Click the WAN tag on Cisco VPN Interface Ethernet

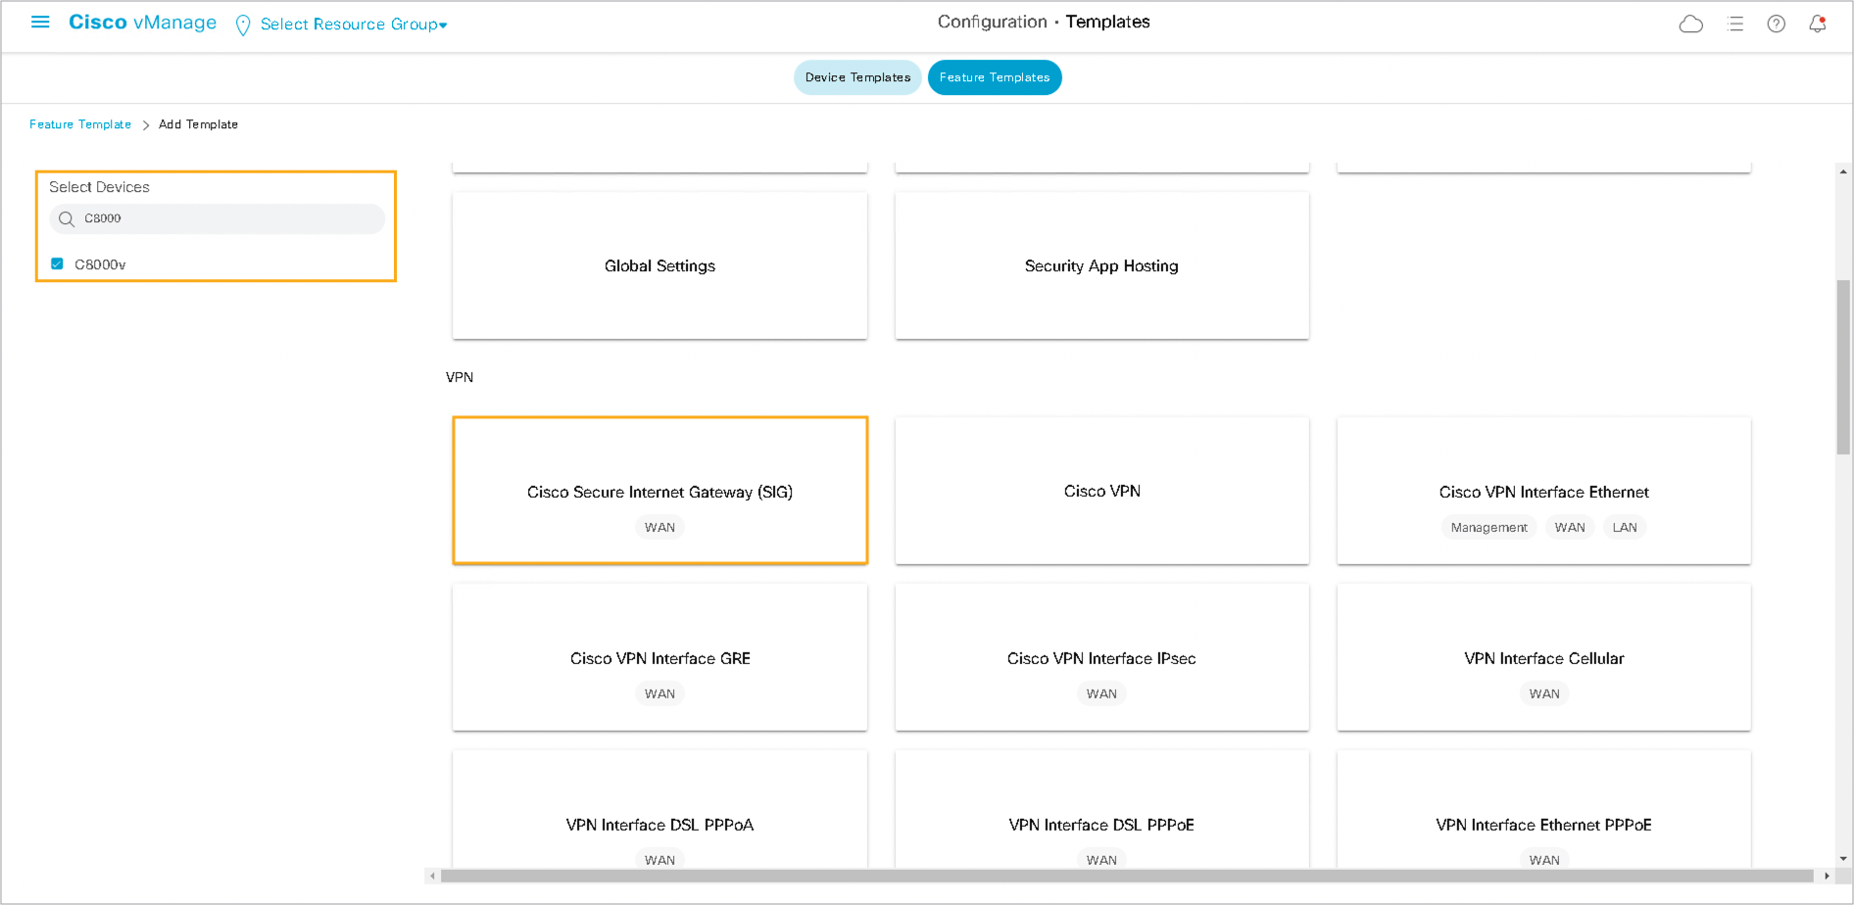(x=1570, y=527)
